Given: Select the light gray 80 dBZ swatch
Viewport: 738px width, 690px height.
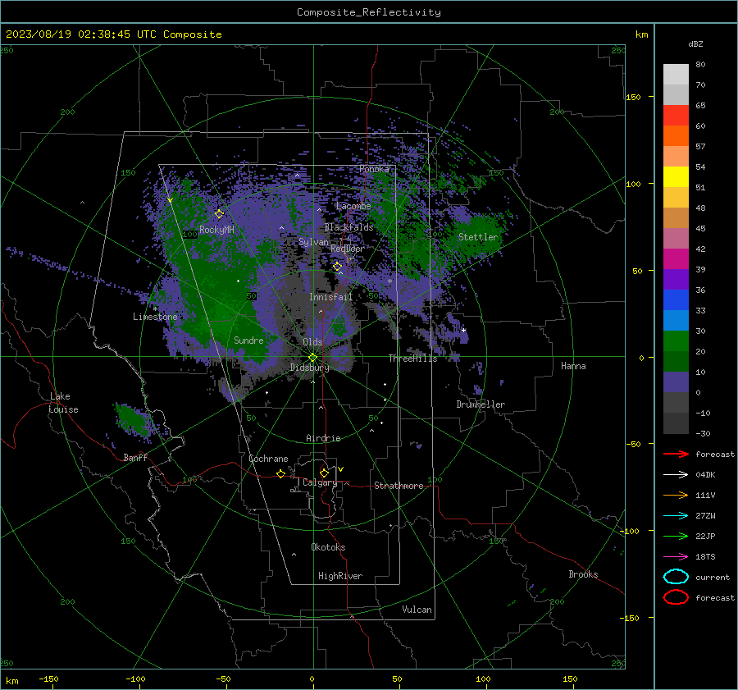Looking at the screenshot, I should (x=676, y=74).
